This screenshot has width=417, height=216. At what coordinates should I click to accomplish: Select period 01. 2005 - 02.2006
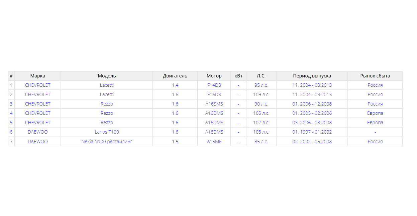[x=312, y=113]
